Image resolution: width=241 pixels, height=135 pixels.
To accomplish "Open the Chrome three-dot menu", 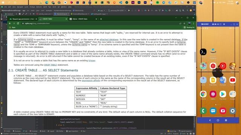I will pyautogui.click(x=194, y=23).
